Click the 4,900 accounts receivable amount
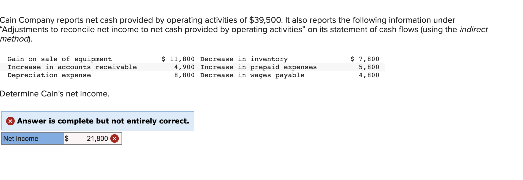 click(x=184, y=67)
